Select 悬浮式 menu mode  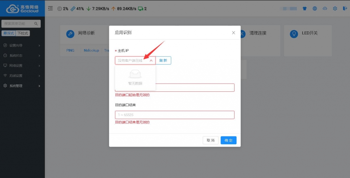[x=9, y=33]
